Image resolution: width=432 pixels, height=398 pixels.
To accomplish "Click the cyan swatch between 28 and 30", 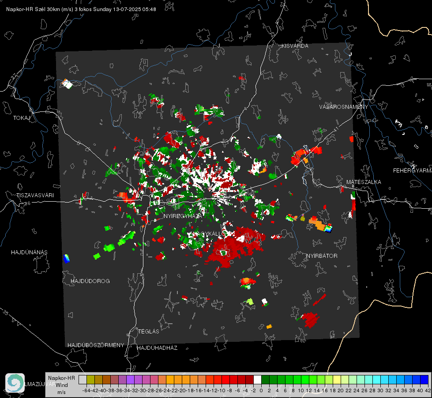I will 376,380.
